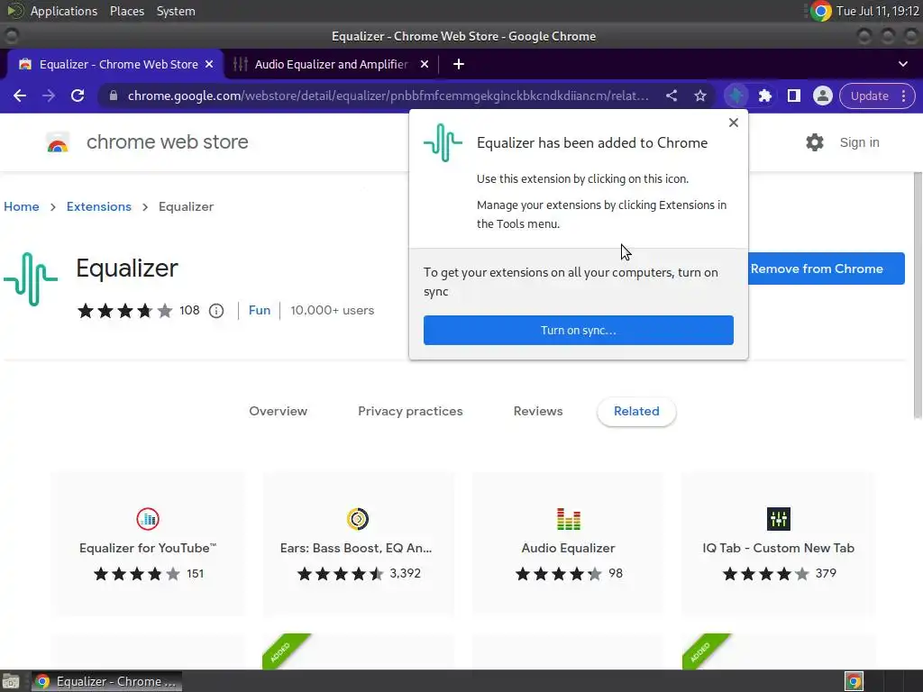
Task: Open the Chrome profile avatar
Action: (x=822, y=96)
